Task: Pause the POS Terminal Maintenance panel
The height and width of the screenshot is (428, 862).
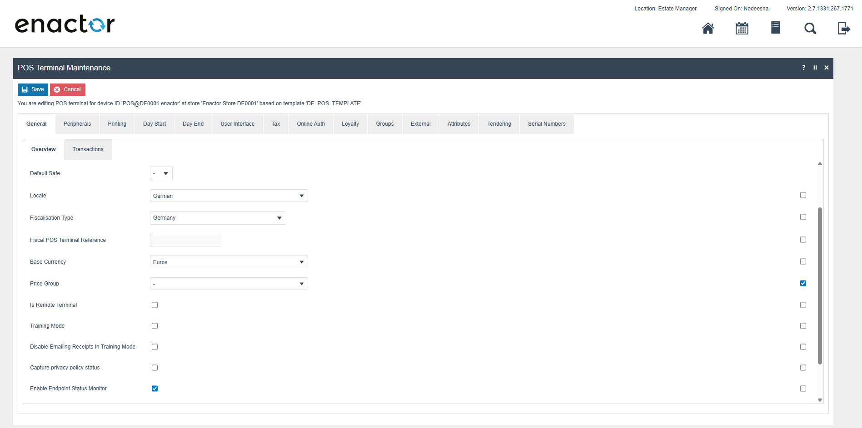Action: (x=815, y=68)
